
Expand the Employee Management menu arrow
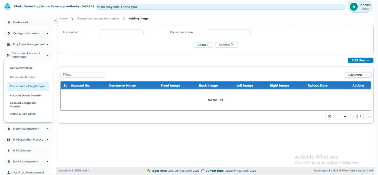coord(48,44)
